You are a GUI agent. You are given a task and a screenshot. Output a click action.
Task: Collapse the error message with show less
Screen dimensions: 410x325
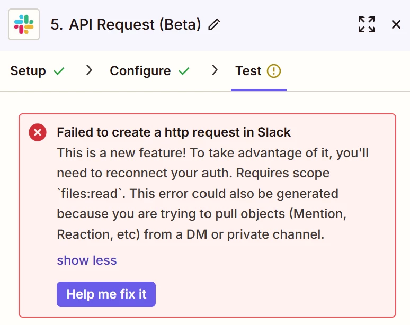87,260
